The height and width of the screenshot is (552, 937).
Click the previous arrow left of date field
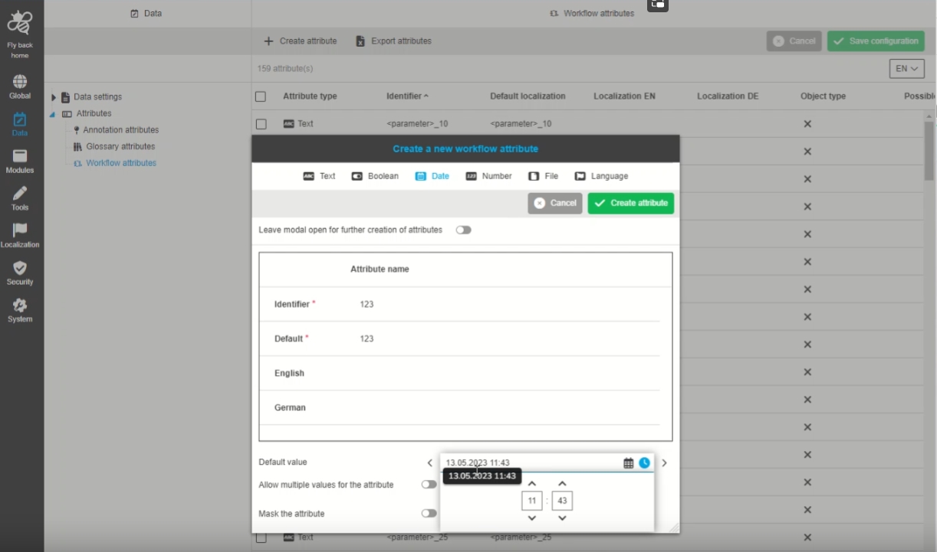[429, 463]
